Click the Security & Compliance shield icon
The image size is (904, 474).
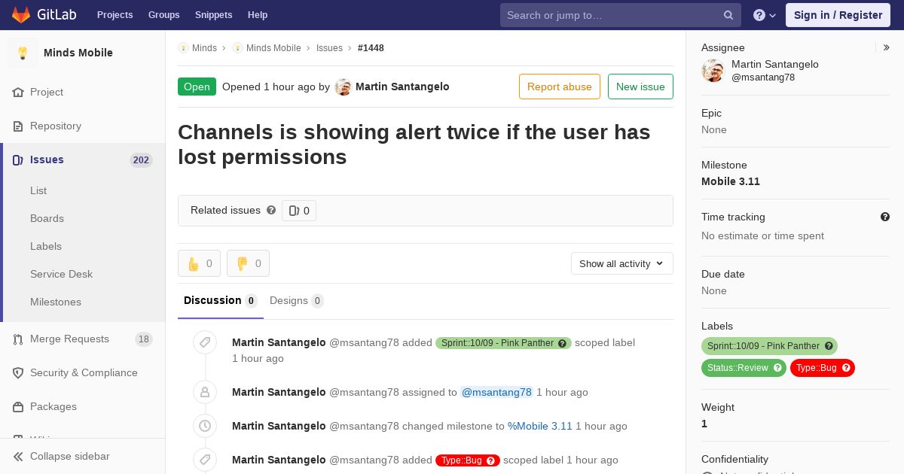[18, 373]
